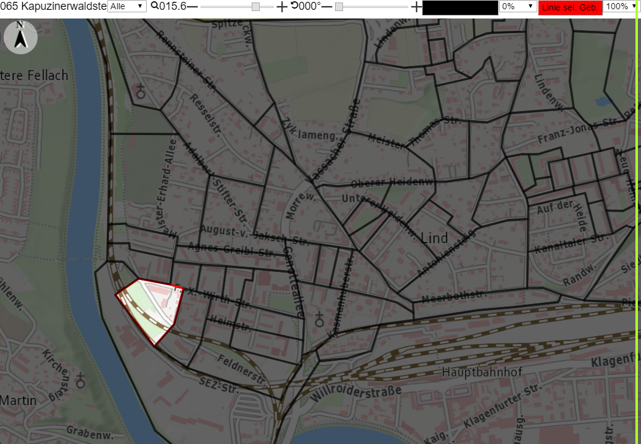This screenshot has height=444, width=641.
Task: Click the '065 Kapuzinerwaldste' title text
Action: (53, 6)
